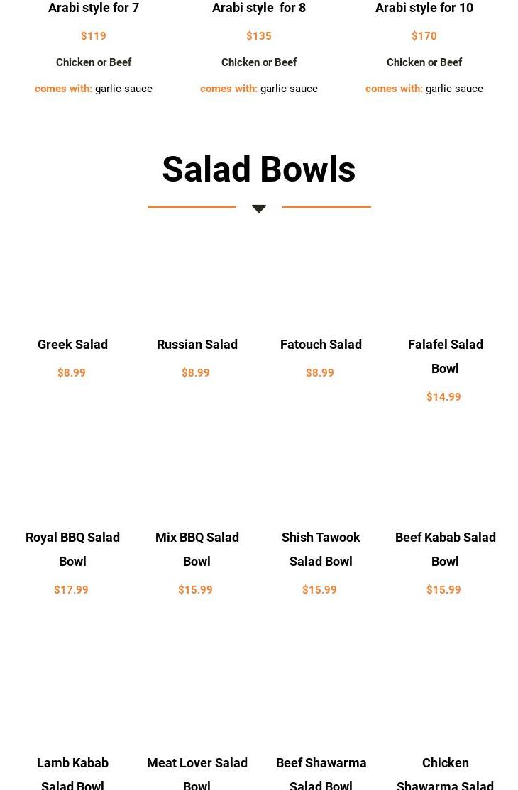The width and height of the screenshot is (518, 790).
Task: Select Mix BBQ Salad Bowl title
Action: [197, 548]
